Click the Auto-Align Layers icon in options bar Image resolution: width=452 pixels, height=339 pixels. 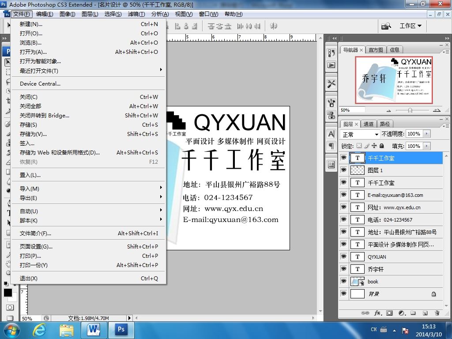pos(273,26)
